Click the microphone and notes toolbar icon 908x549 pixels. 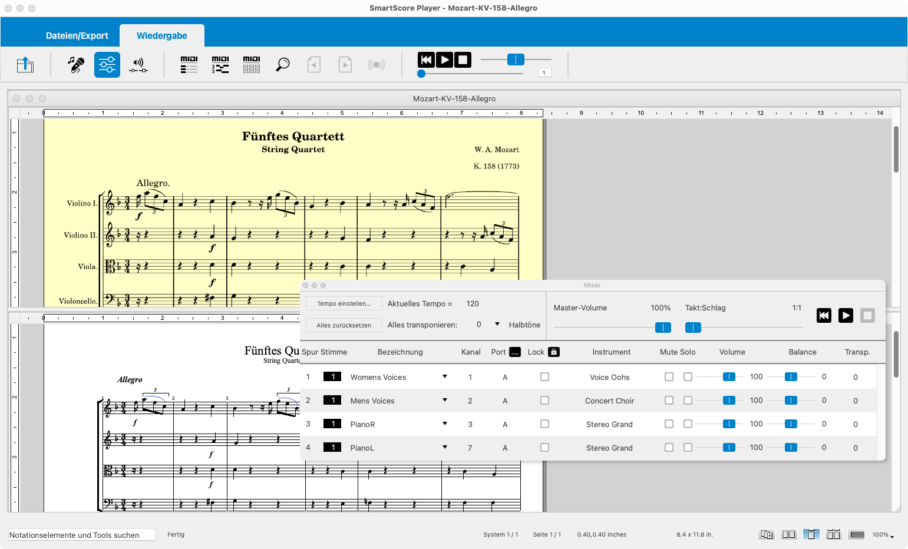tap(75, 64)
